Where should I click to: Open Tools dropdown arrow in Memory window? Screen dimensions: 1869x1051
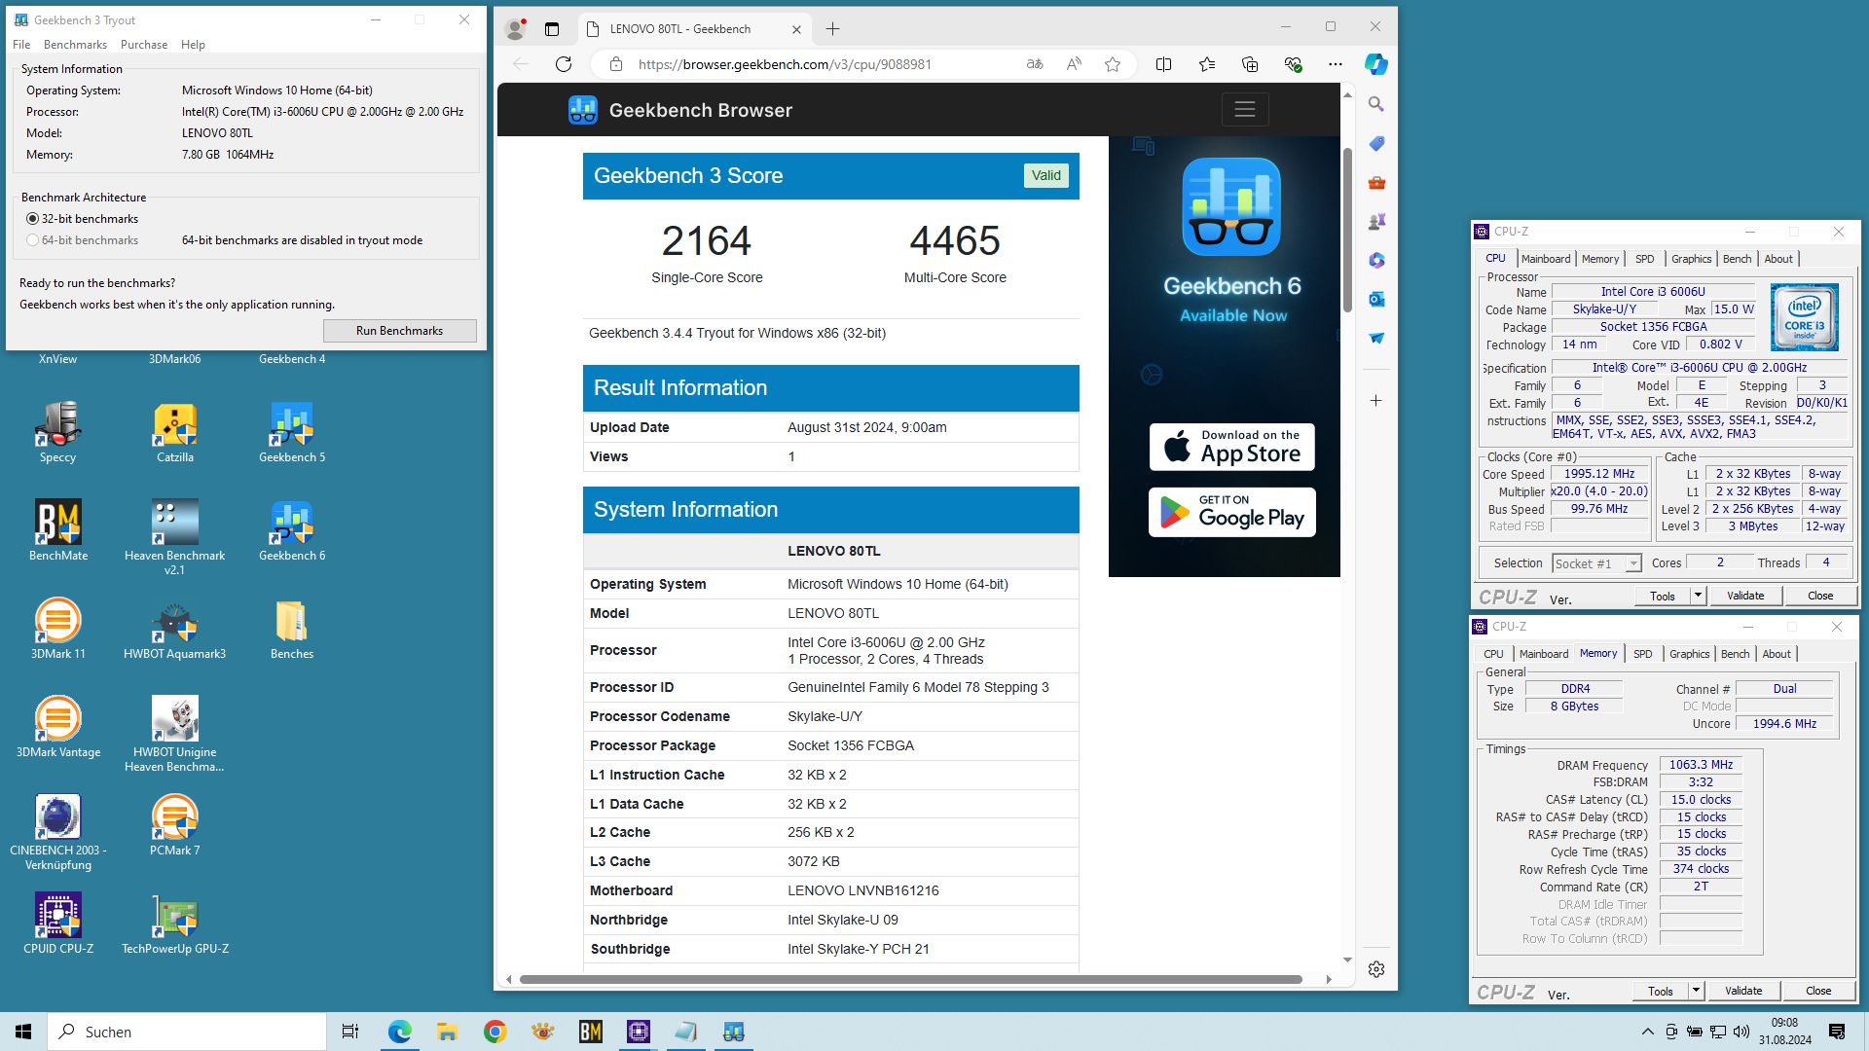(1696, 991)
